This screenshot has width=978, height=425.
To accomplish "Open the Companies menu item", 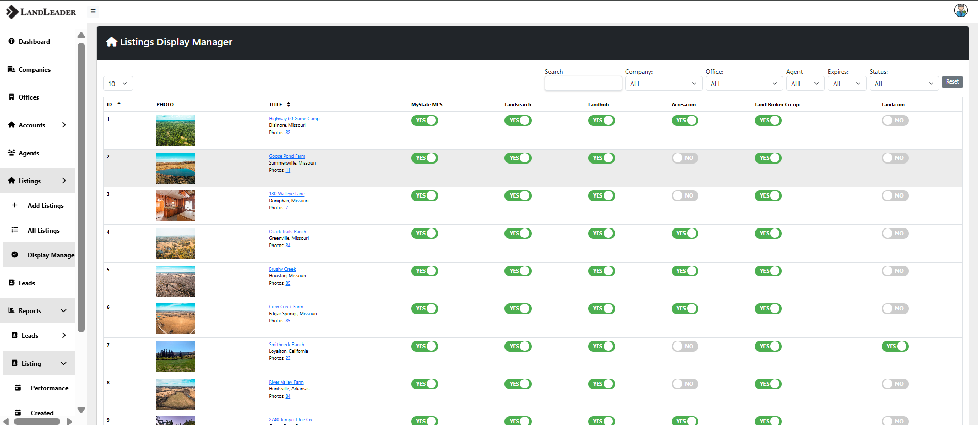I will pyautogui.click(x=38, y=69).
